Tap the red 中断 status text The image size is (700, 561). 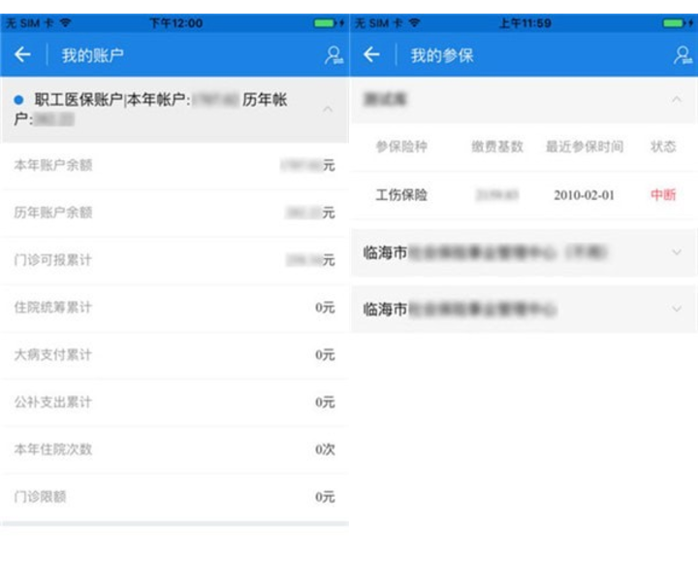(x=663, y=195)
